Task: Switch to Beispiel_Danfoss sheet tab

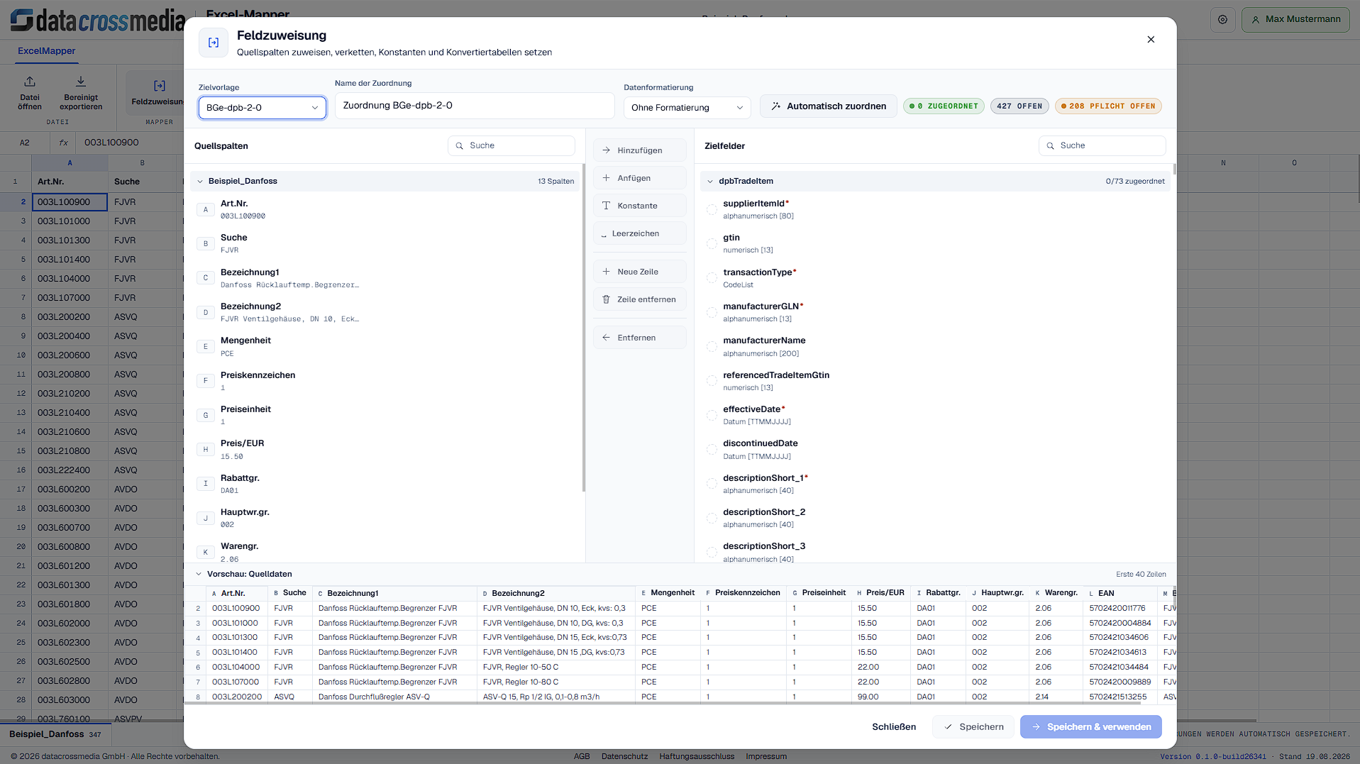Action: point(55,734)
